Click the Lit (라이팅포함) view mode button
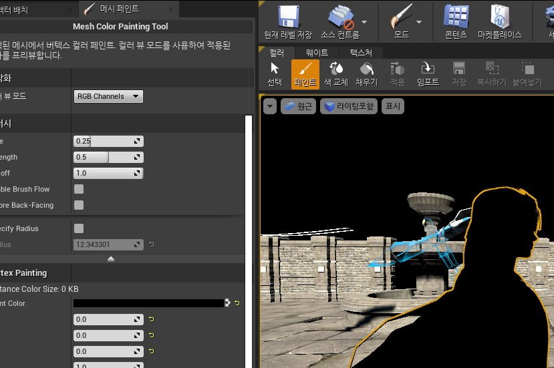The width and height of the screenshot is (554, 368). click(x=349, y=106)
